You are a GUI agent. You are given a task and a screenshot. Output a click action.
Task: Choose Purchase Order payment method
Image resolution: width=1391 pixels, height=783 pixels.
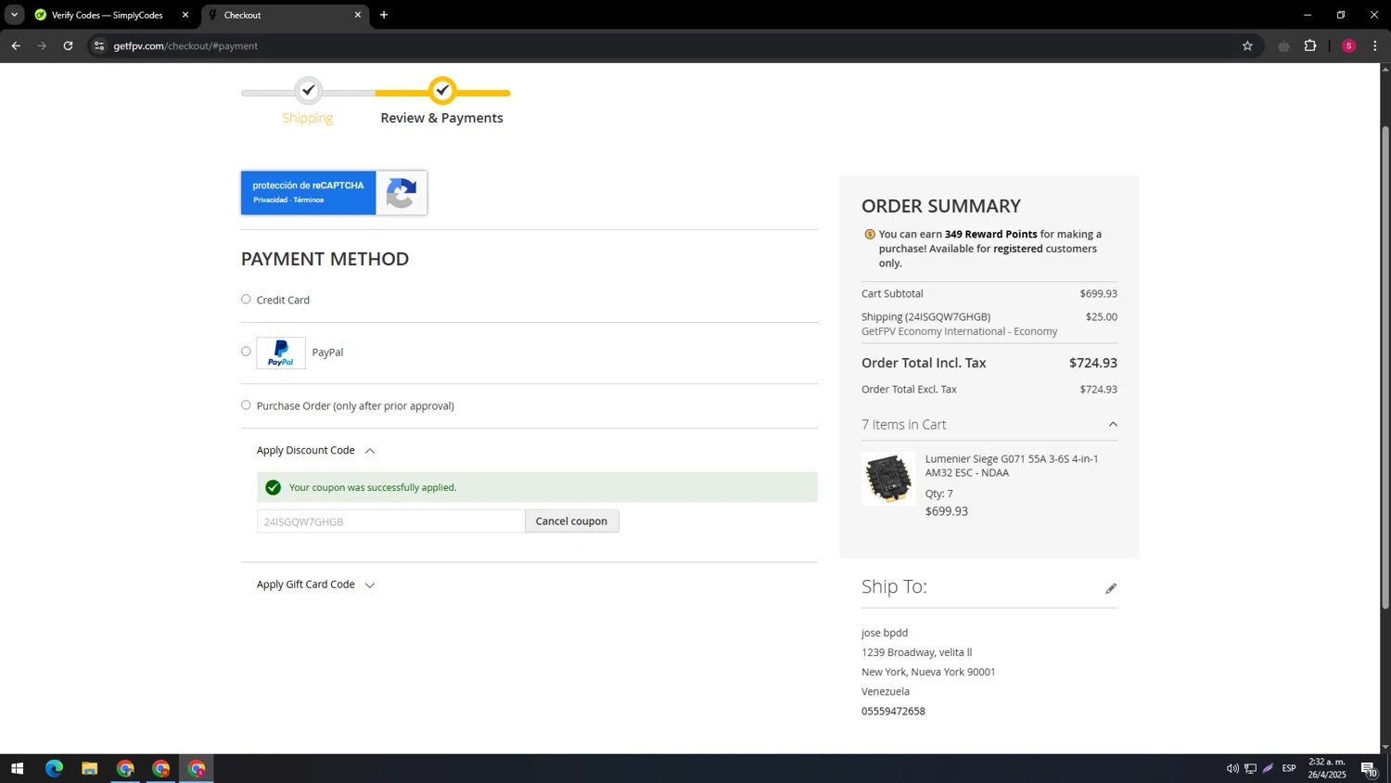coord(246,405)
